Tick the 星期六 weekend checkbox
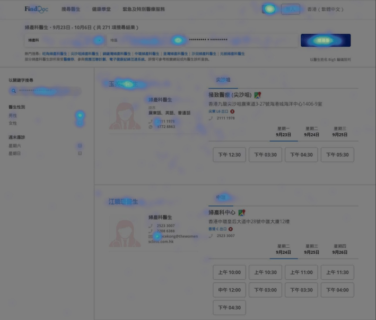The width and height of the screenshot is (376, 320). pyautogui.click(x=80, y=145)
